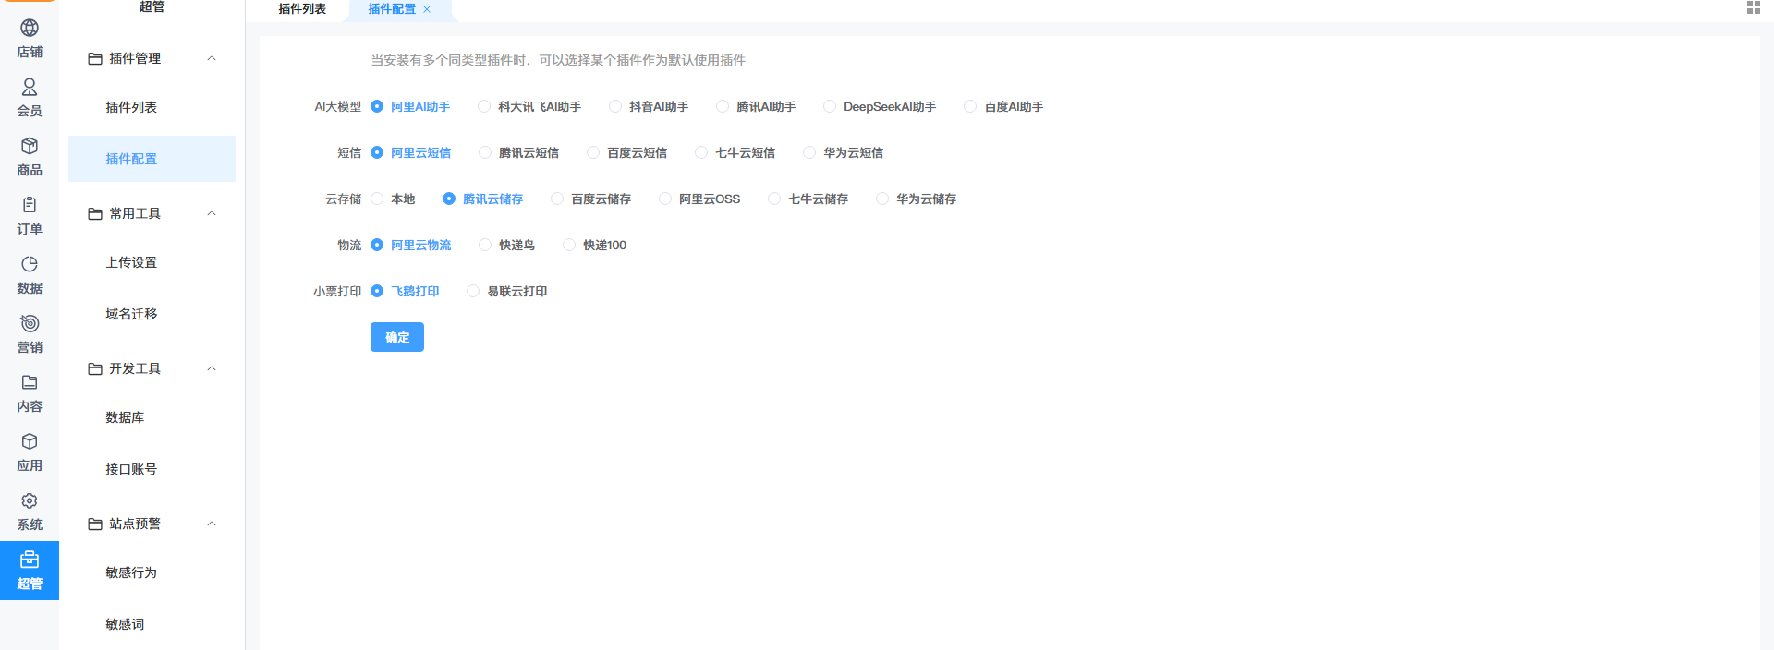Select 腾讯云储存 radio option

click(483, 199)
